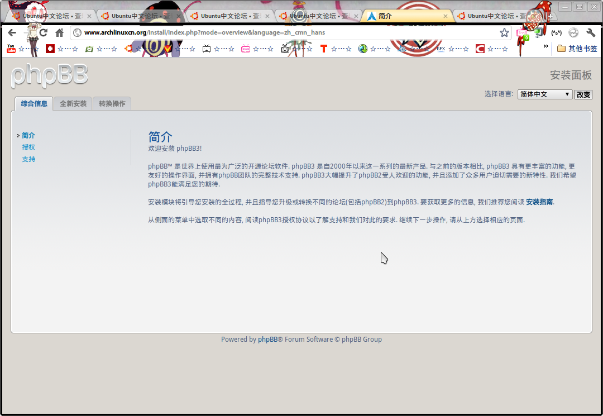
Task: Bookmark this page with the star icon
Action: [504, 33]
